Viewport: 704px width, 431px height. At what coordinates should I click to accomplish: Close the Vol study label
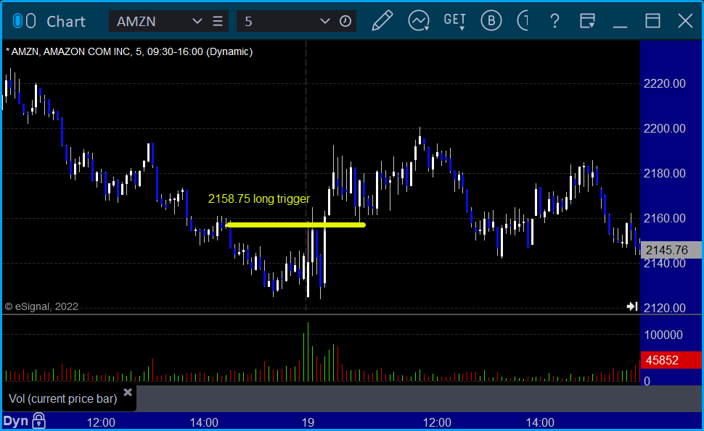click(x=128, y=393)
